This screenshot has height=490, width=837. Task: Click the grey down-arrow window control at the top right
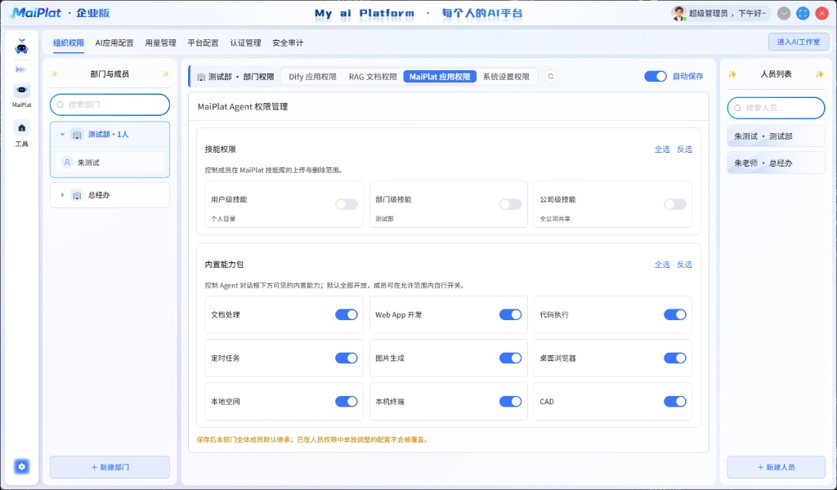point(784,13)
